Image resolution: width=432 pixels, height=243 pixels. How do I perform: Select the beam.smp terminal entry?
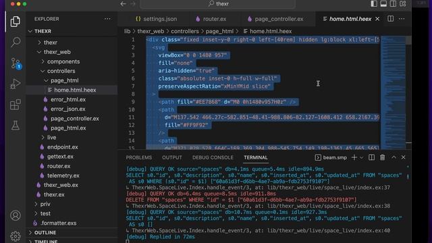coord(331,157)
